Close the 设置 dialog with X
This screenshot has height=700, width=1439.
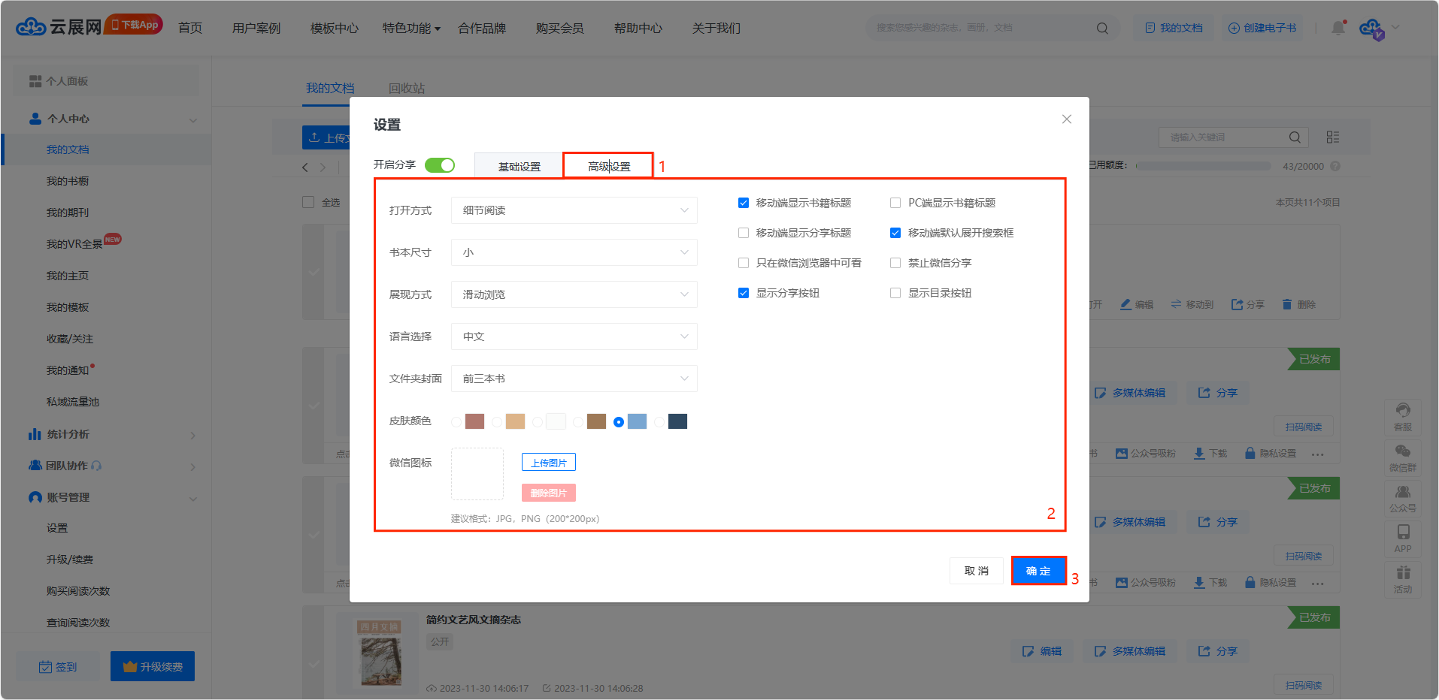coord(1066,119)
